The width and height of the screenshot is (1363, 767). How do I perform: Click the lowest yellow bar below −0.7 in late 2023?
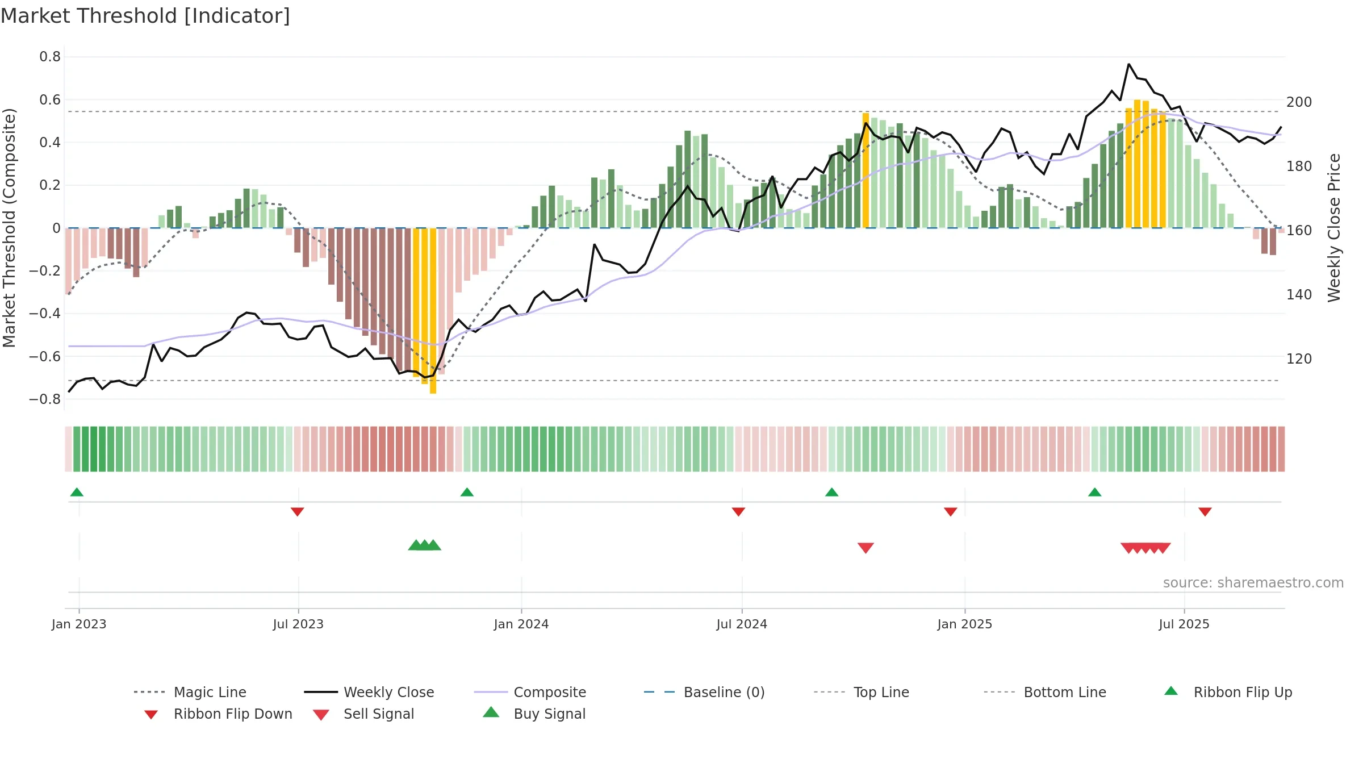click(x=433, y=311)
